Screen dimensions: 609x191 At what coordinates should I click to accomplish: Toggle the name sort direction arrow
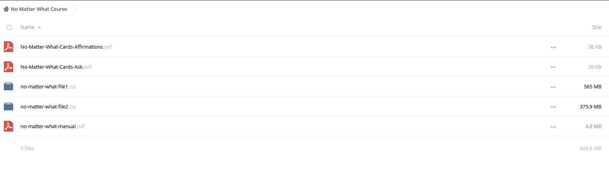(39, 27)
